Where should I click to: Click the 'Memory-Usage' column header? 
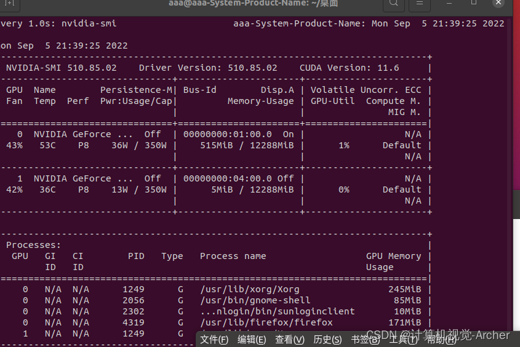point(261,101)
